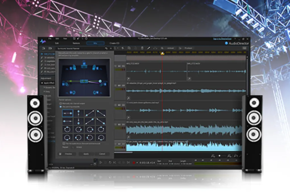Click the Repeat times input field

coord(73,147)
